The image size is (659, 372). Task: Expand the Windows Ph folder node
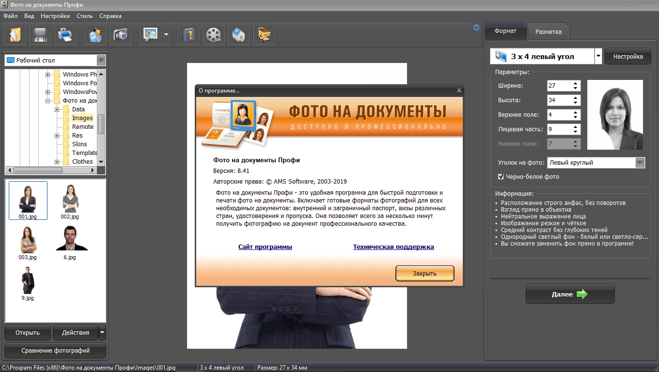tap(48, 75)
